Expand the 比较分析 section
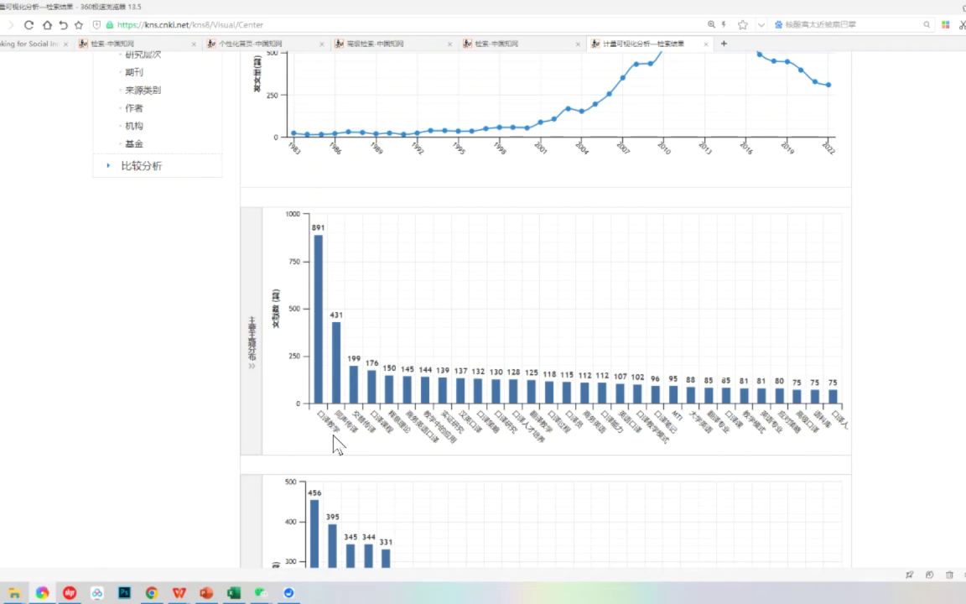 click(x=141, y=166)
